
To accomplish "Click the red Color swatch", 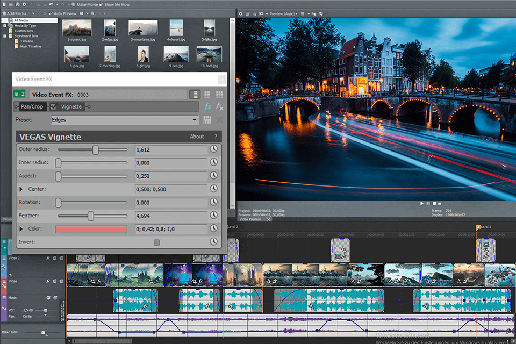I will click(91, 229).
